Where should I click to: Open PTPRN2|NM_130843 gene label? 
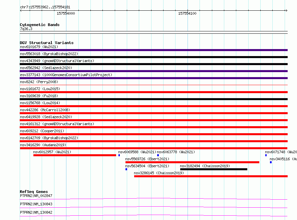(36, 204)
